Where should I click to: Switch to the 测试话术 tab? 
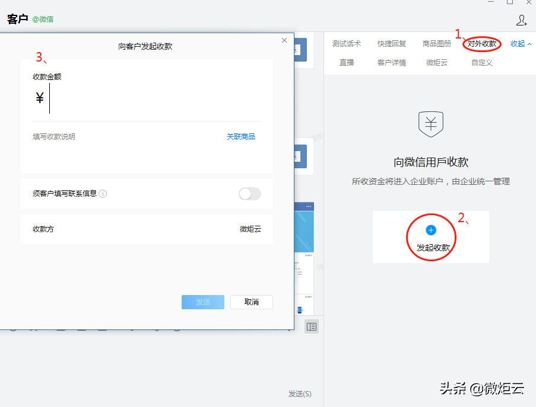tap(347, 43)
